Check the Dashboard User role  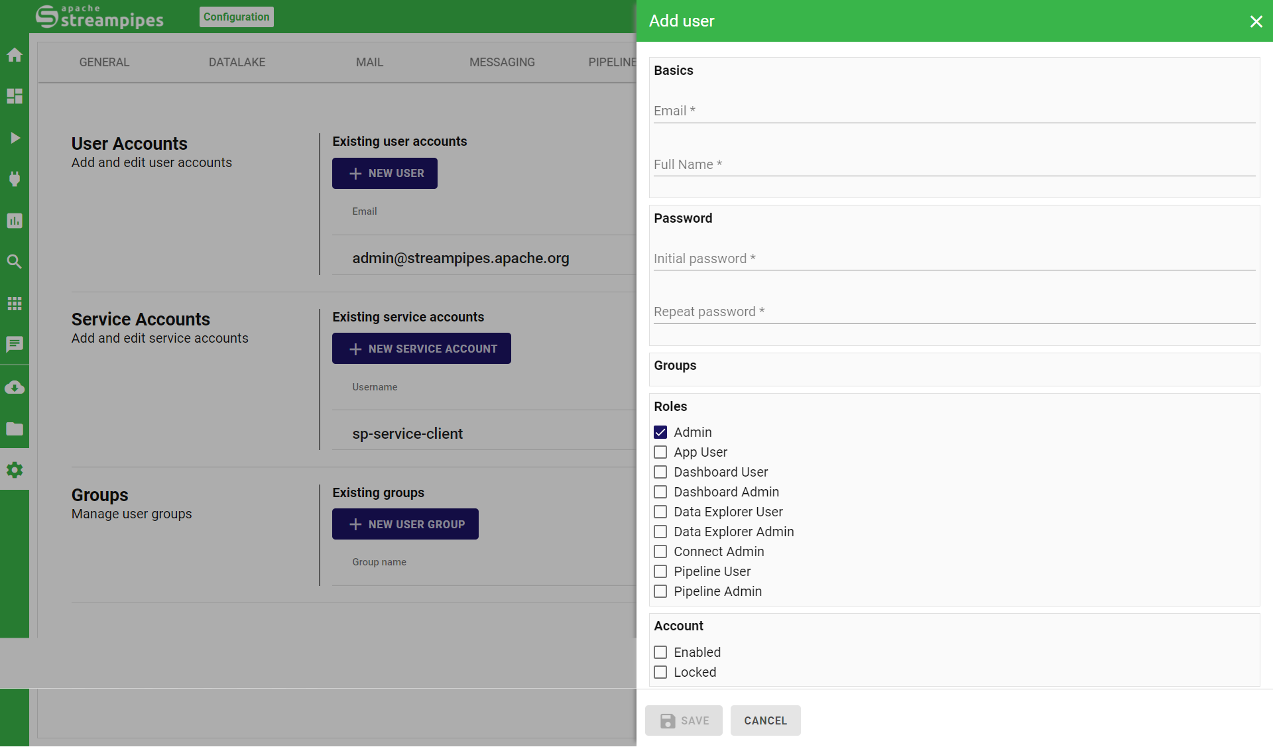click(660, 472)
